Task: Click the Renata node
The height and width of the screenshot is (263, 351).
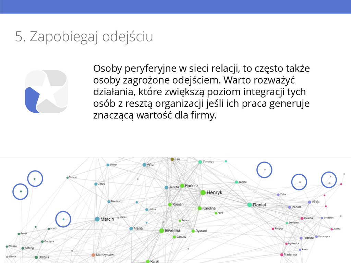Action: tap(180, 221)
